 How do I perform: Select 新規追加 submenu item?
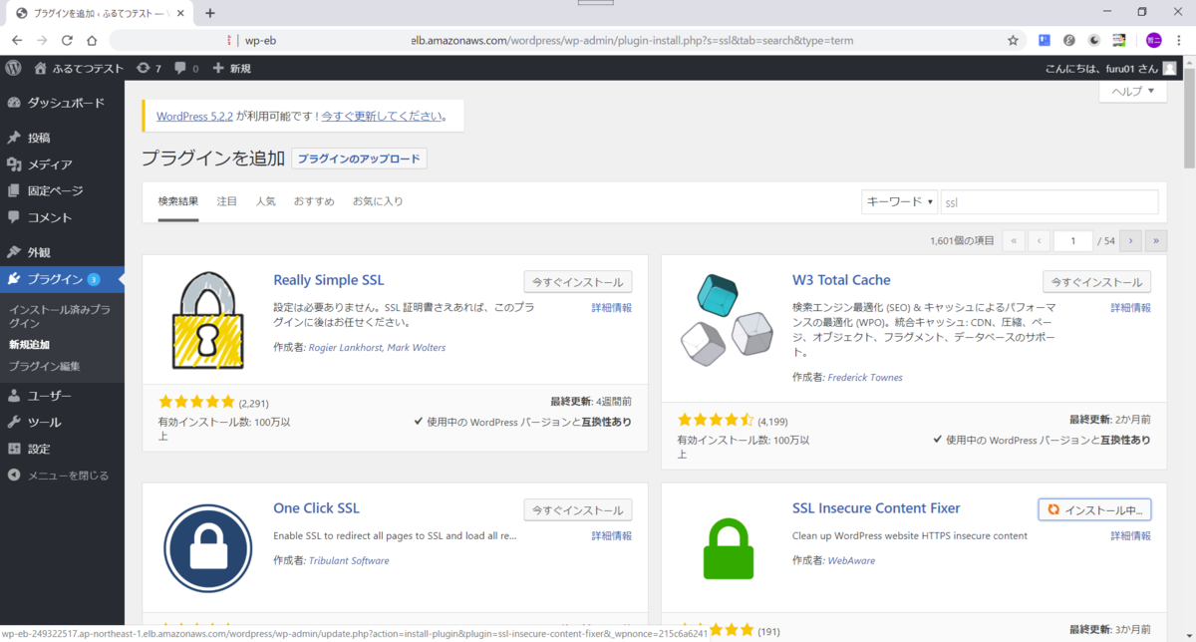(29, 344)
